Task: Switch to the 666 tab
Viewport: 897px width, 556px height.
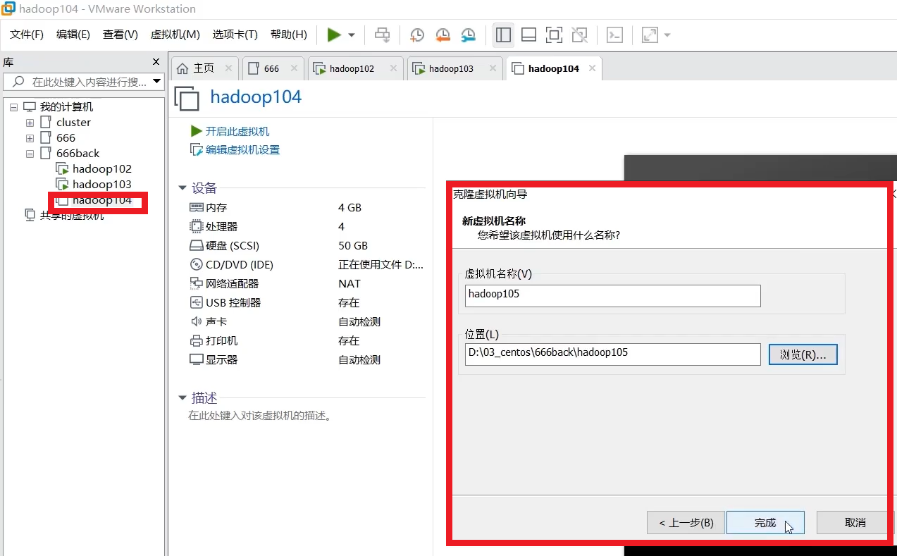Action: point(272,68)
